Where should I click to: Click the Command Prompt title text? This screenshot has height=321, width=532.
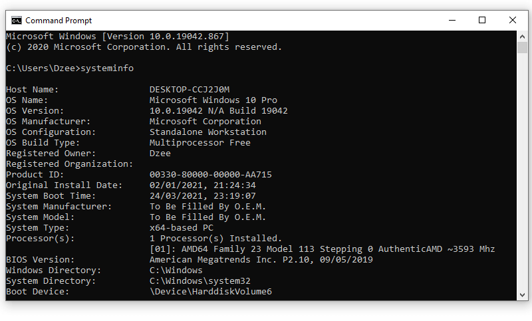click(59, 21)
